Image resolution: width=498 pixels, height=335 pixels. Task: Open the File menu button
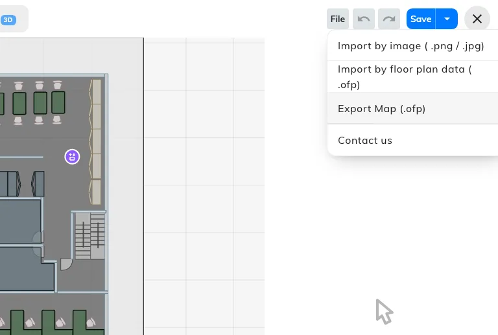coord(338,19)
